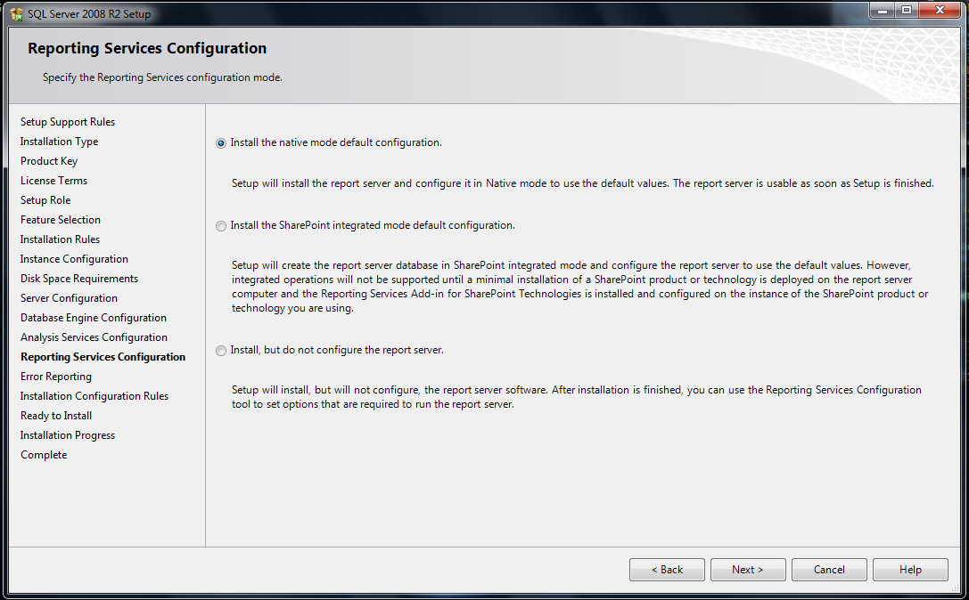Click Analysis Services Configuration step
This screenshot has height=600, width=969.
pyautogui.click(x=94, y=337)
